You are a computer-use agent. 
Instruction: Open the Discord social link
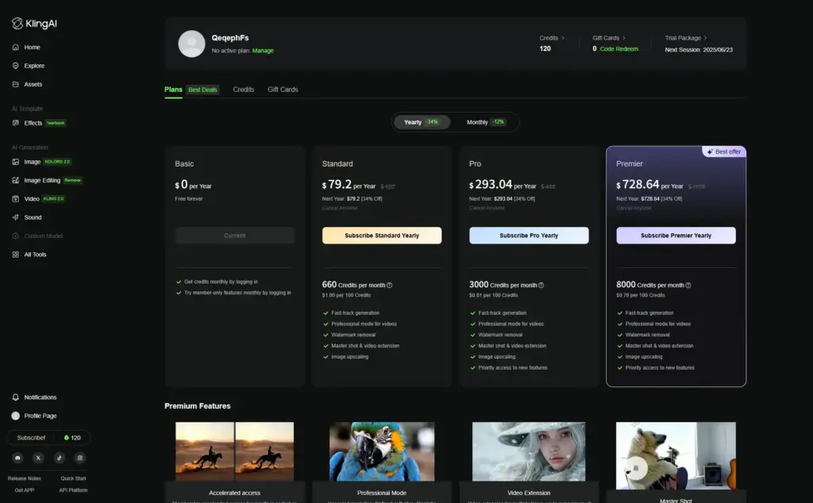(x=17, y=458)
